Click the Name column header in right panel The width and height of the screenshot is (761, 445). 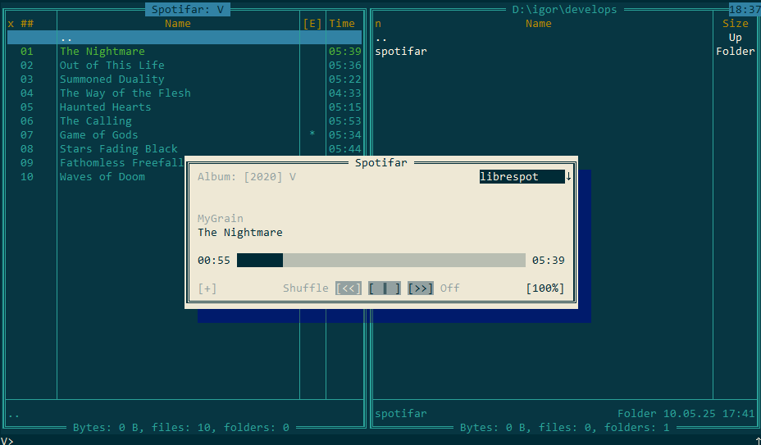click(538, 23)
